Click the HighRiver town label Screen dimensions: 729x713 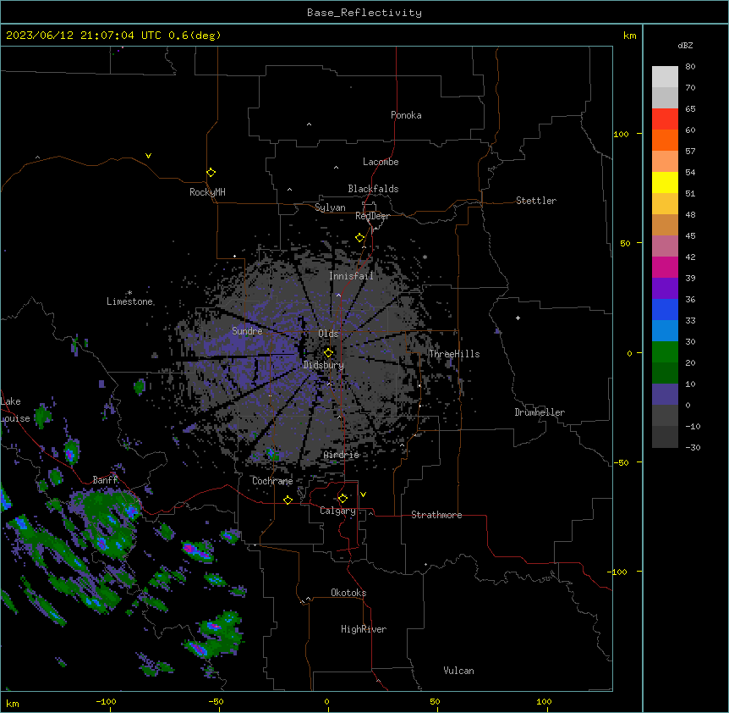point(364,629)
